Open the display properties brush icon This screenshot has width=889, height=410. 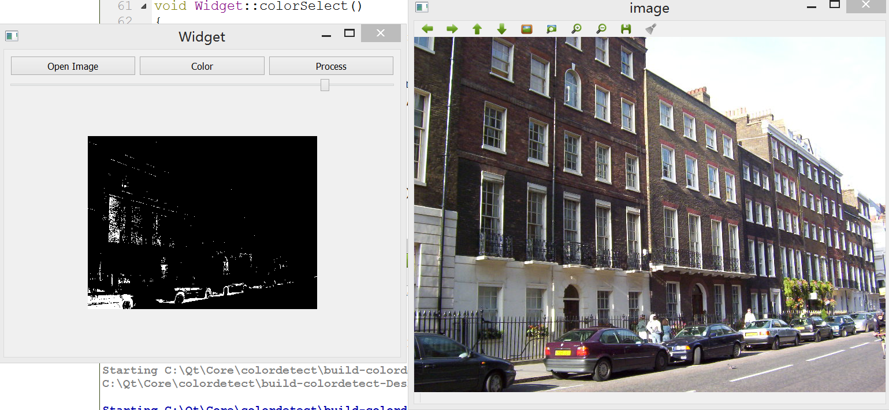[x=651, y=29]
